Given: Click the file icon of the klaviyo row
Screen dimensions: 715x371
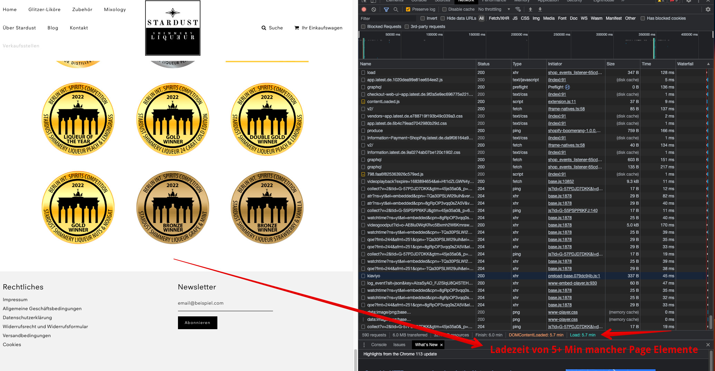Looking at the screenshot, I should coord(363,276).
